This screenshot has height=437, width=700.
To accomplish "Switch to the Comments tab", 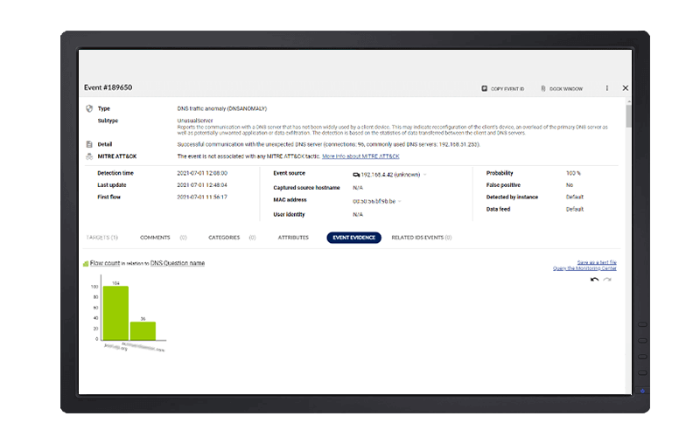I will [155, 237].
